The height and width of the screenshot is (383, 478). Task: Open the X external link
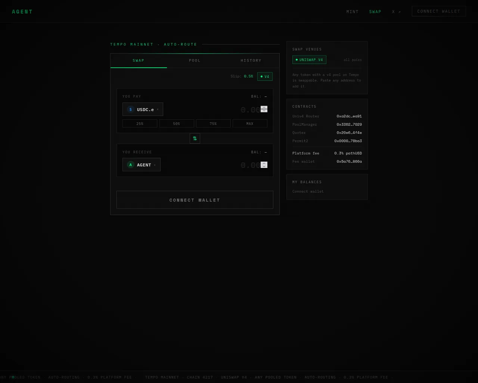click(x=396, y=12)
